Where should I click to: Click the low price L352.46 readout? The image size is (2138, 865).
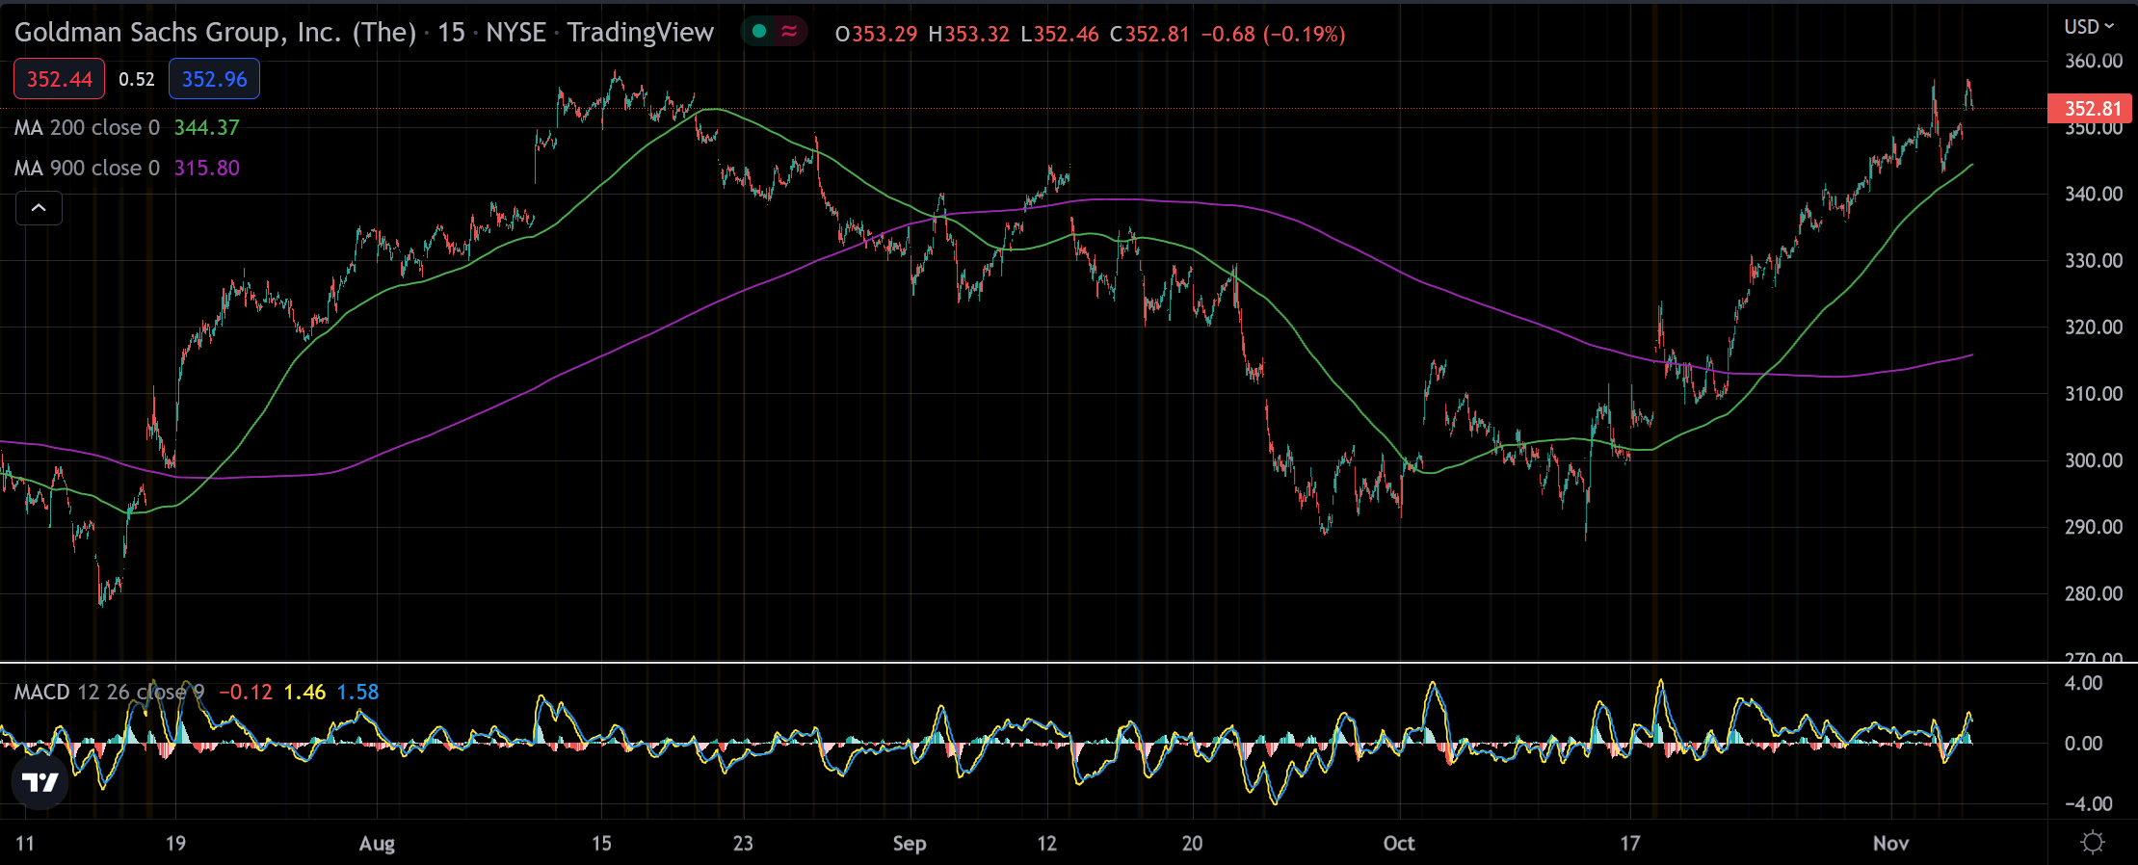pyautogui.click(x=1059, y=34)
